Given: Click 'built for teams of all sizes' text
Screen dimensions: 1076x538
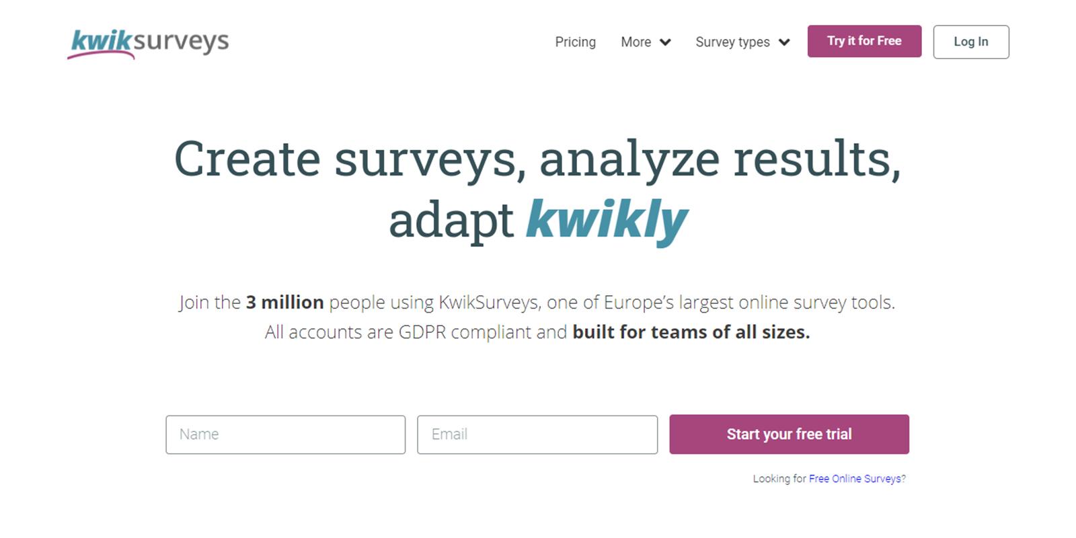Looking at the screenshot, I should (691, 332).
